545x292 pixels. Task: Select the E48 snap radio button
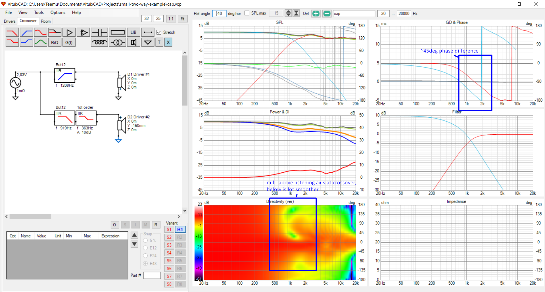pyautogui.click(x=145, y=263)
